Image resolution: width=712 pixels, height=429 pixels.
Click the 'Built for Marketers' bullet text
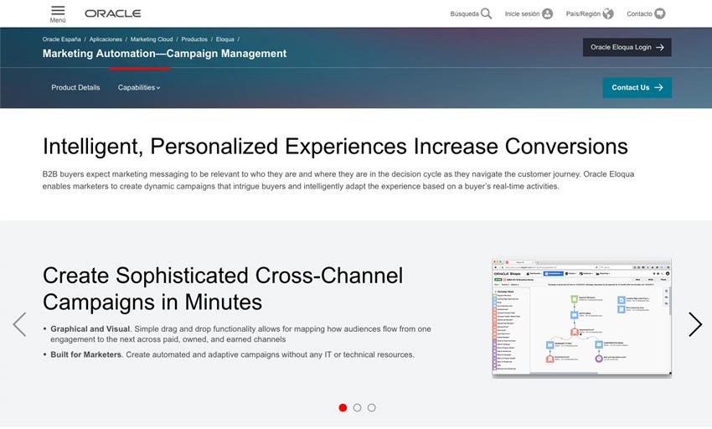point(233,354)
